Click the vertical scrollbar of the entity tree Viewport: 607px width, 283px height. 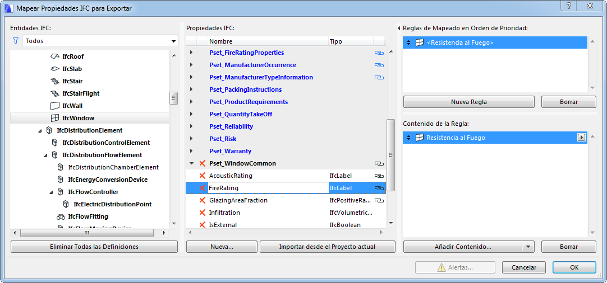(174, 98)
